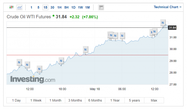Screen dimensions: 187x109
Task: Open the news marker directly above 06:00
Action: tap(122, 35)
